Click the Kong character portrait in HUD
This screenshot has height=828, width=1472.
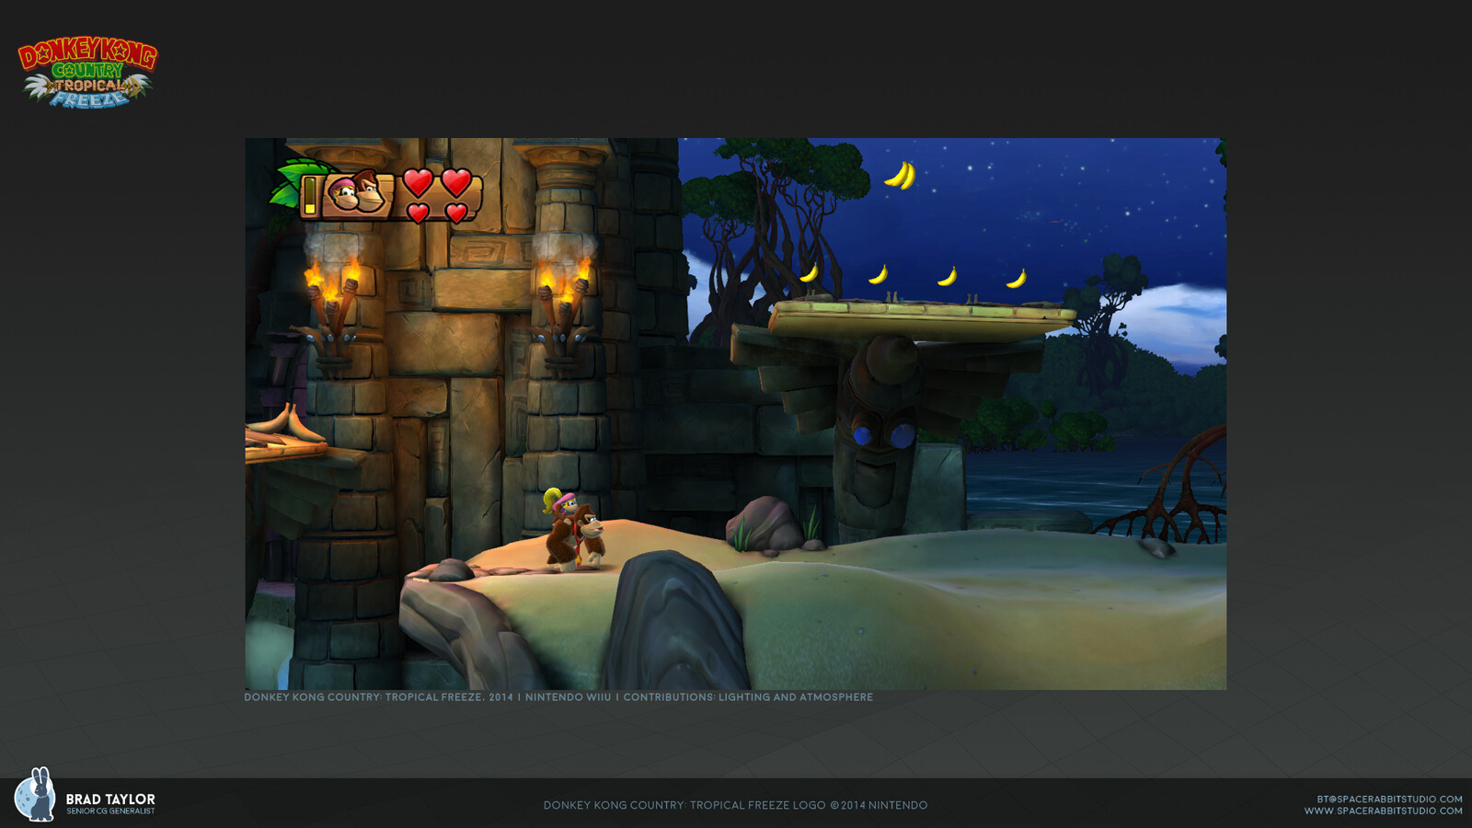click(357, 193)
